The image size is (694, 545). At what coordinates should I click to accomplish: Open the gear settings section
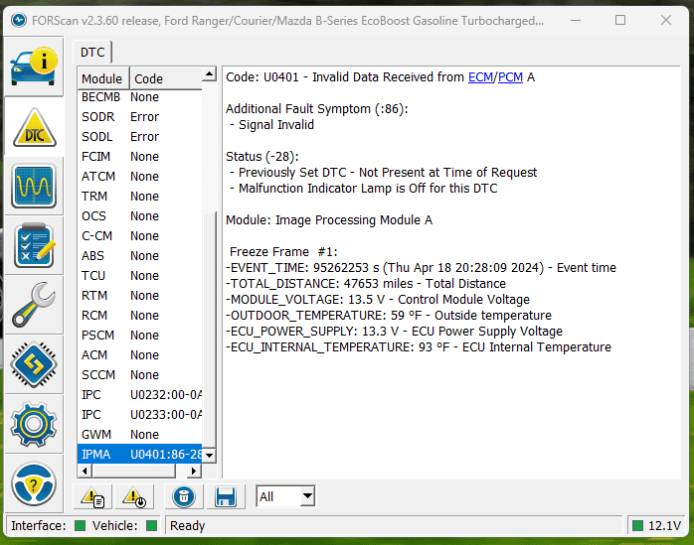34,424
